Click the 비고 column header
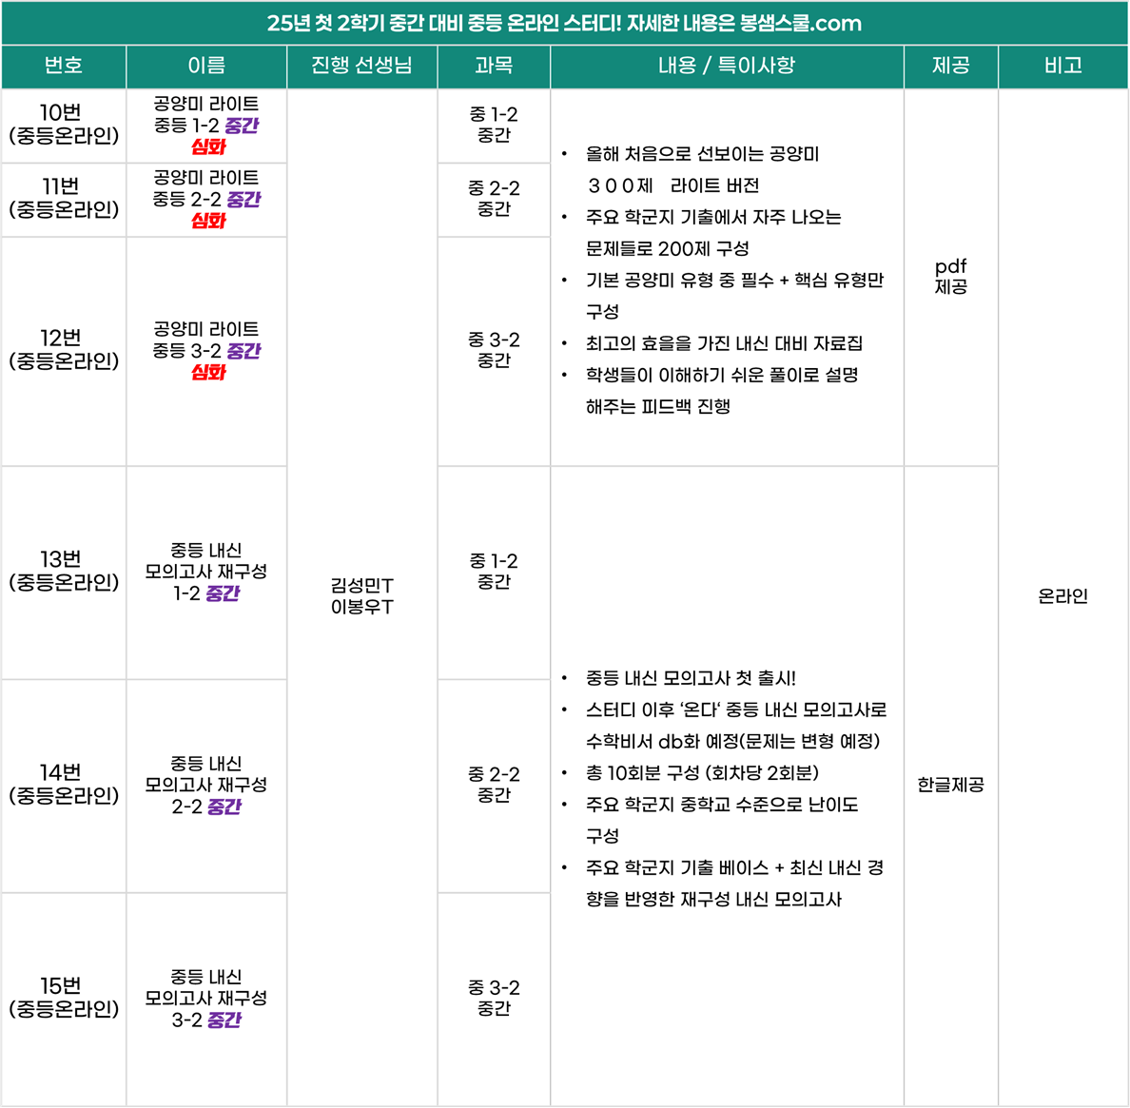The width and height of the screenshot is (1130, 1108). pos(1063,67)
